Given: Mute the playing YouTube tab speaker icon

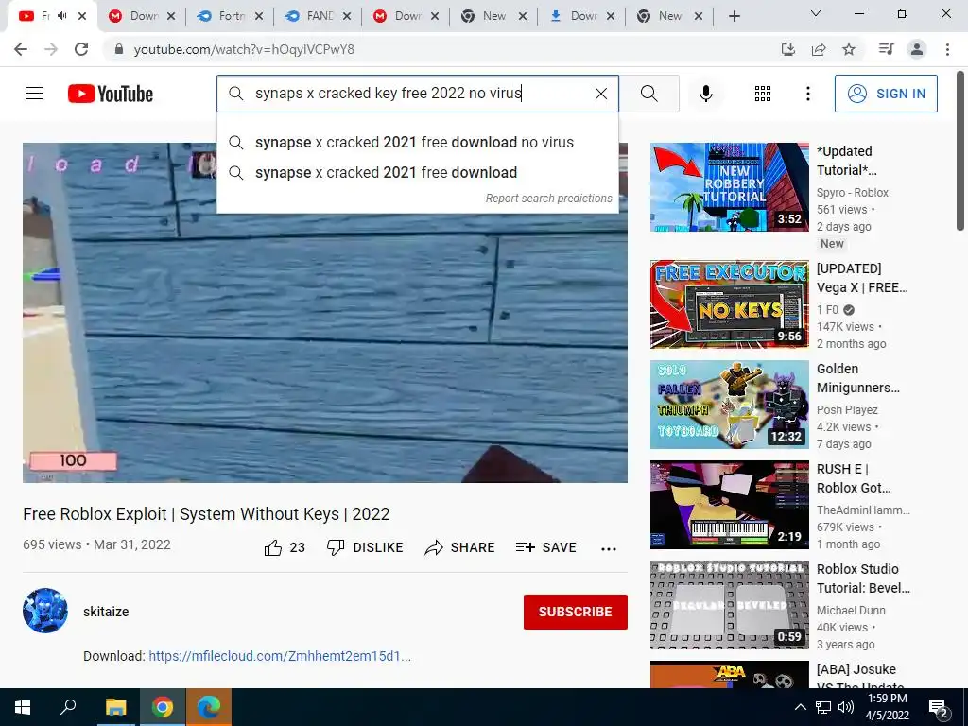Looking at the screenshot, I should pos(61,16).
